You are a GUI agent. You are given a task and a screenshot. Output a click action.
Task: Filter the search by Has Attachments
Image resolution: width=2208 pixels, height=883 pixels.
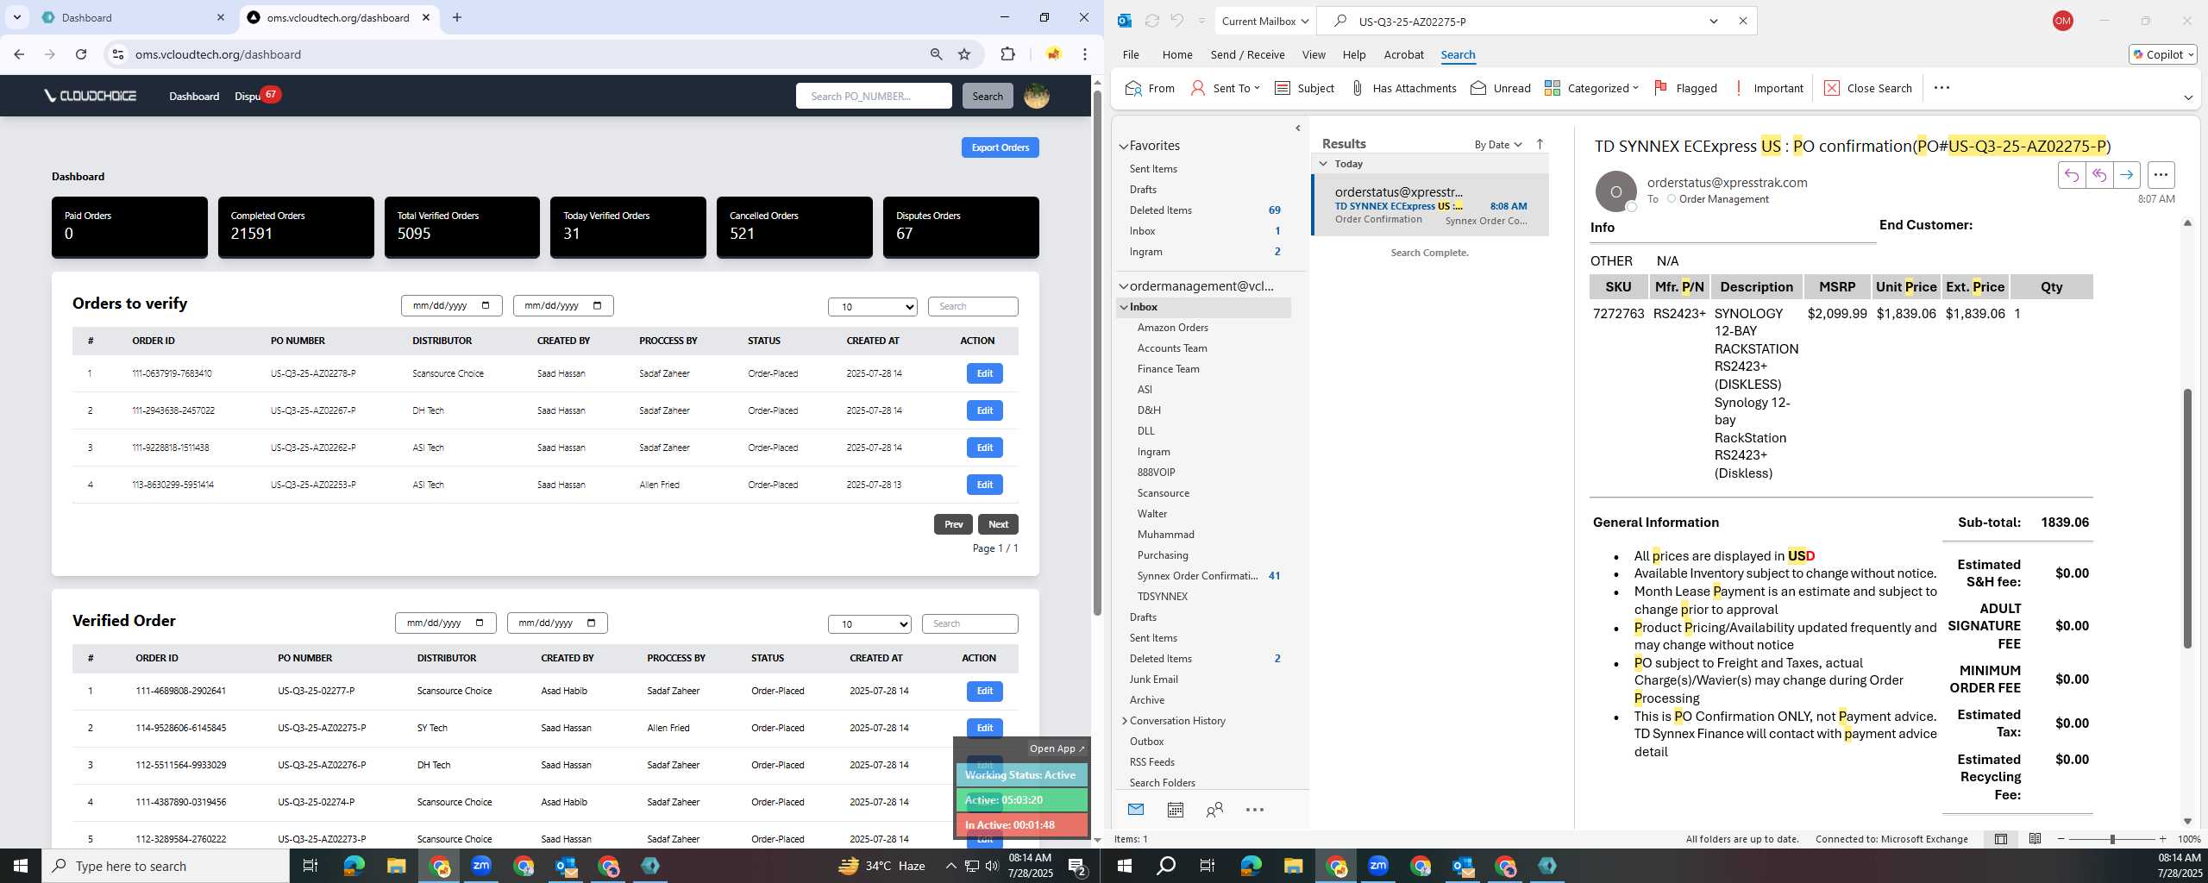1403,88
